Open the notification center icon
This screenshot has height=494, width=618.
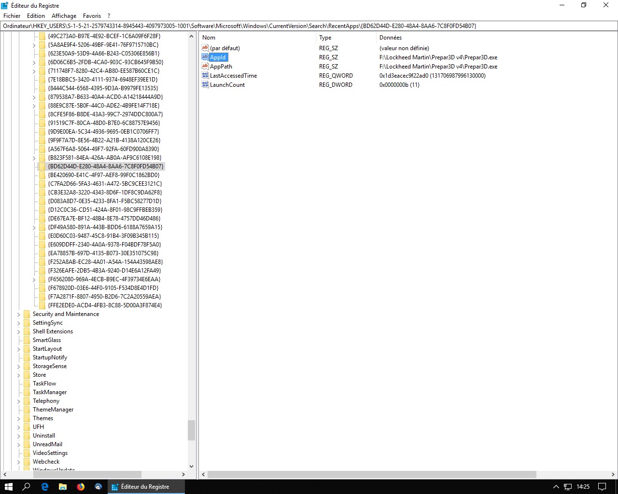(602, 487)
